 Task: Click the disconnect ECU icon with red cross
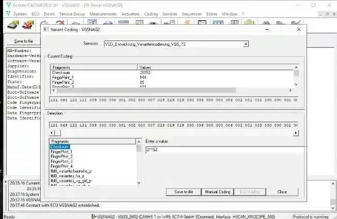28,25
